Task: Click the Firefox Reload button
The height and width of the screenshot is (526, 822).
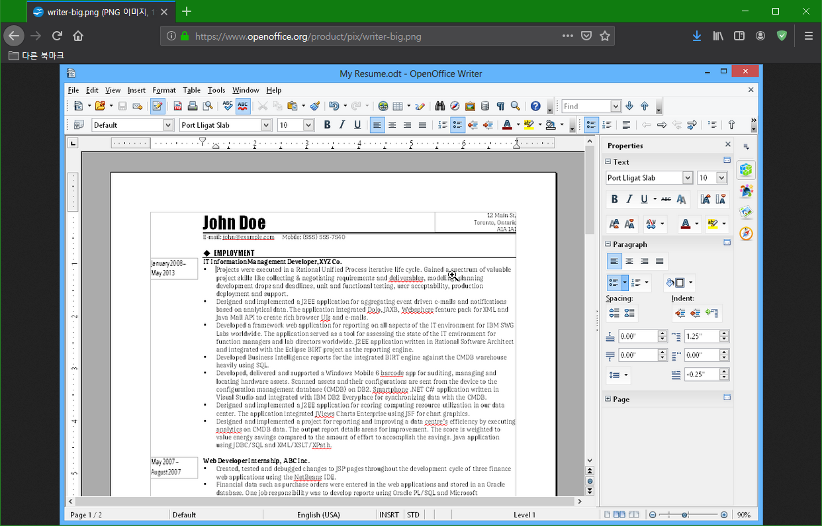Action: point(58,36)
